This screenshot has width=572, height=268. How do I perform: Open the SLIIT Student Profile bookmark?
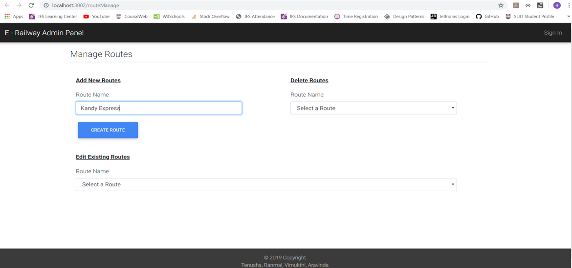(x=529, y=17)
